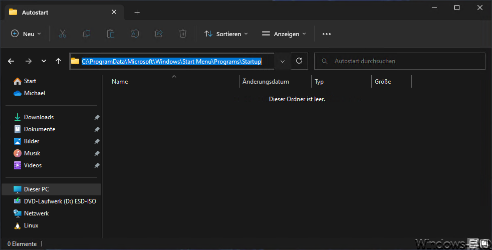Click the Delete trash icon

(183, 34)
